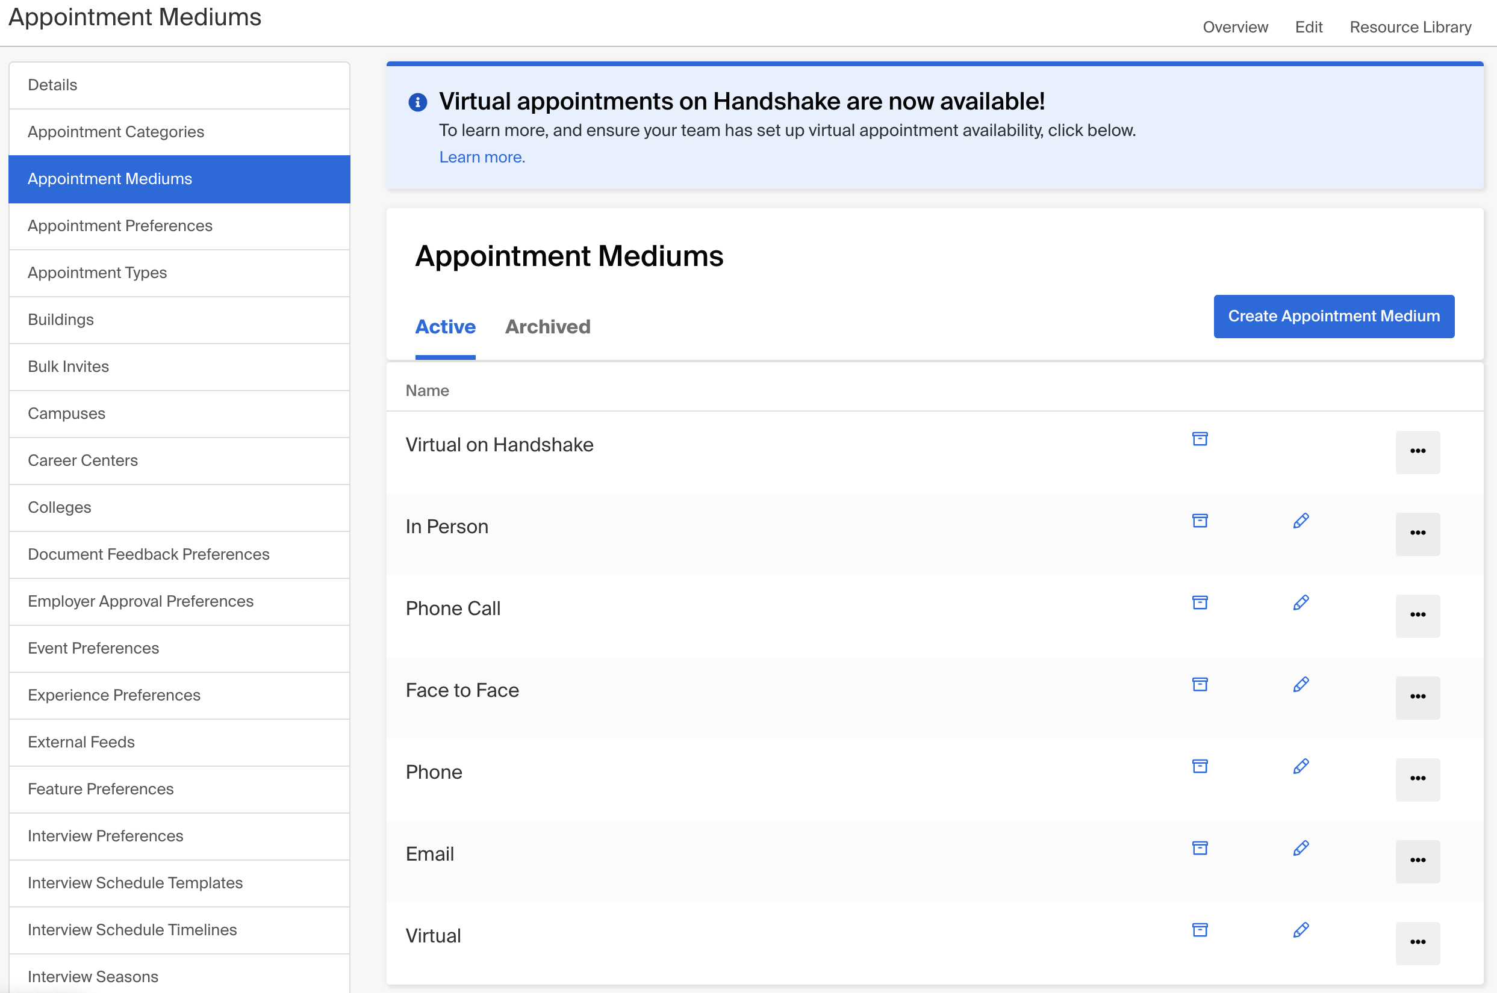Open more options for Email
This screenshot has height=993, width=1497.
pyautogui.click(x=1418, y=861)
